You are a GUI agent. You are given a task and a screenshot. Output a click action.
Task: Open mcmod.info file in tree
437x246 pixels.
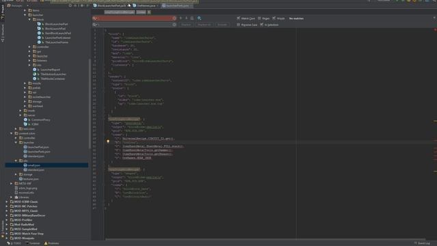tap(26, 193)
